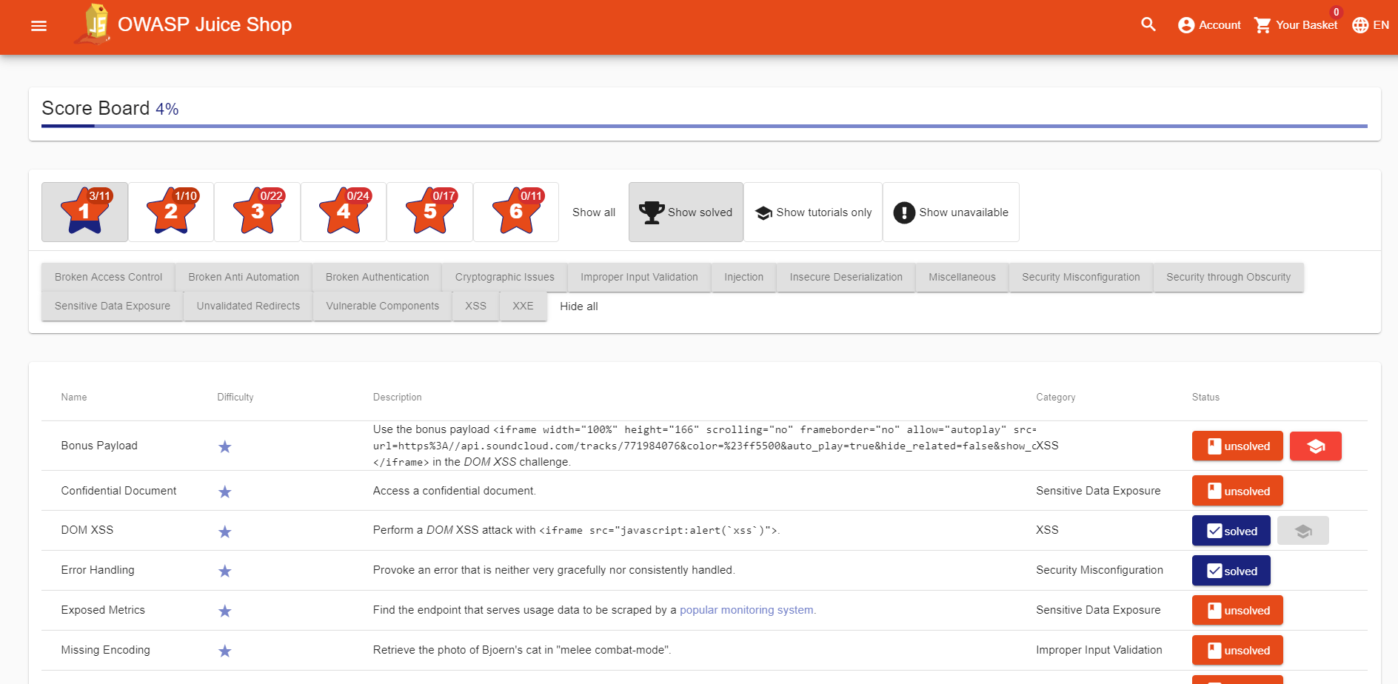Toggle difficulty 1 star filter
The height and width of the screenshot is (684, 1398).
(85, 212)
